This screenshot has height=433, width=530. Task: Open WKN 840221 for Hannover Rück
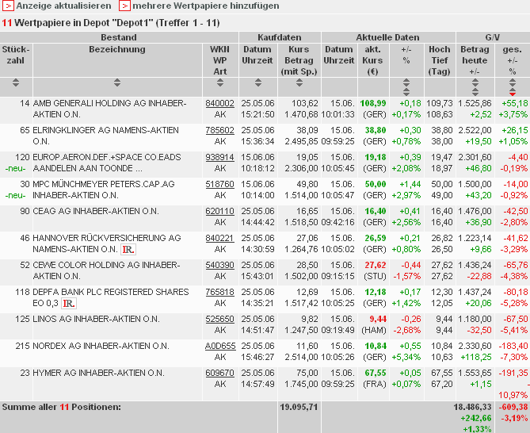pos(219,238)
